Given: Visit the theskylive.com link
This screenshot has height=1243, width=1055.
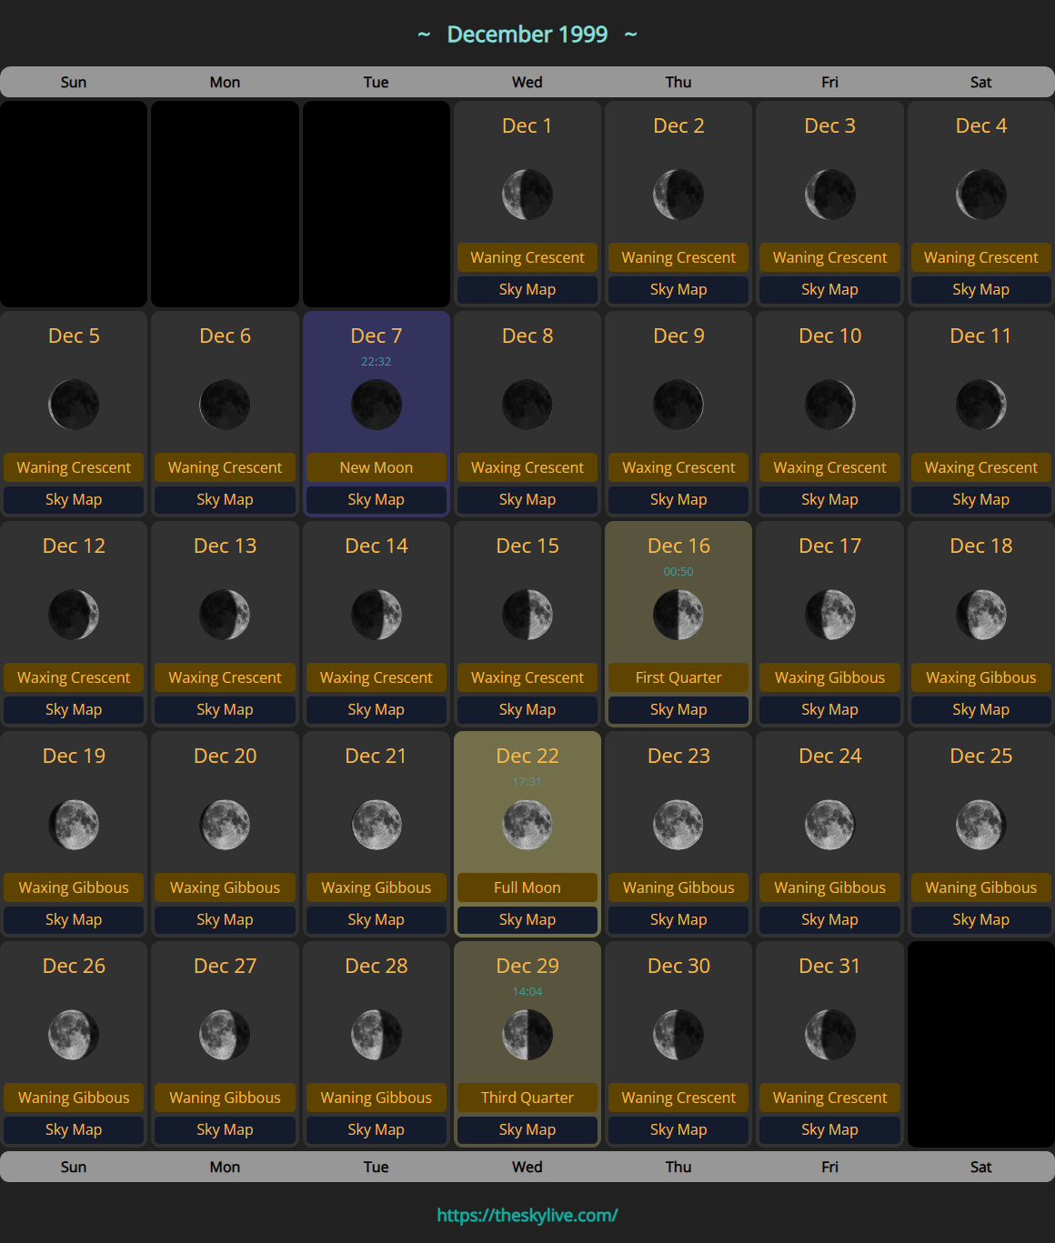Looking at the screenshot, I should (x=527, y=1215).
